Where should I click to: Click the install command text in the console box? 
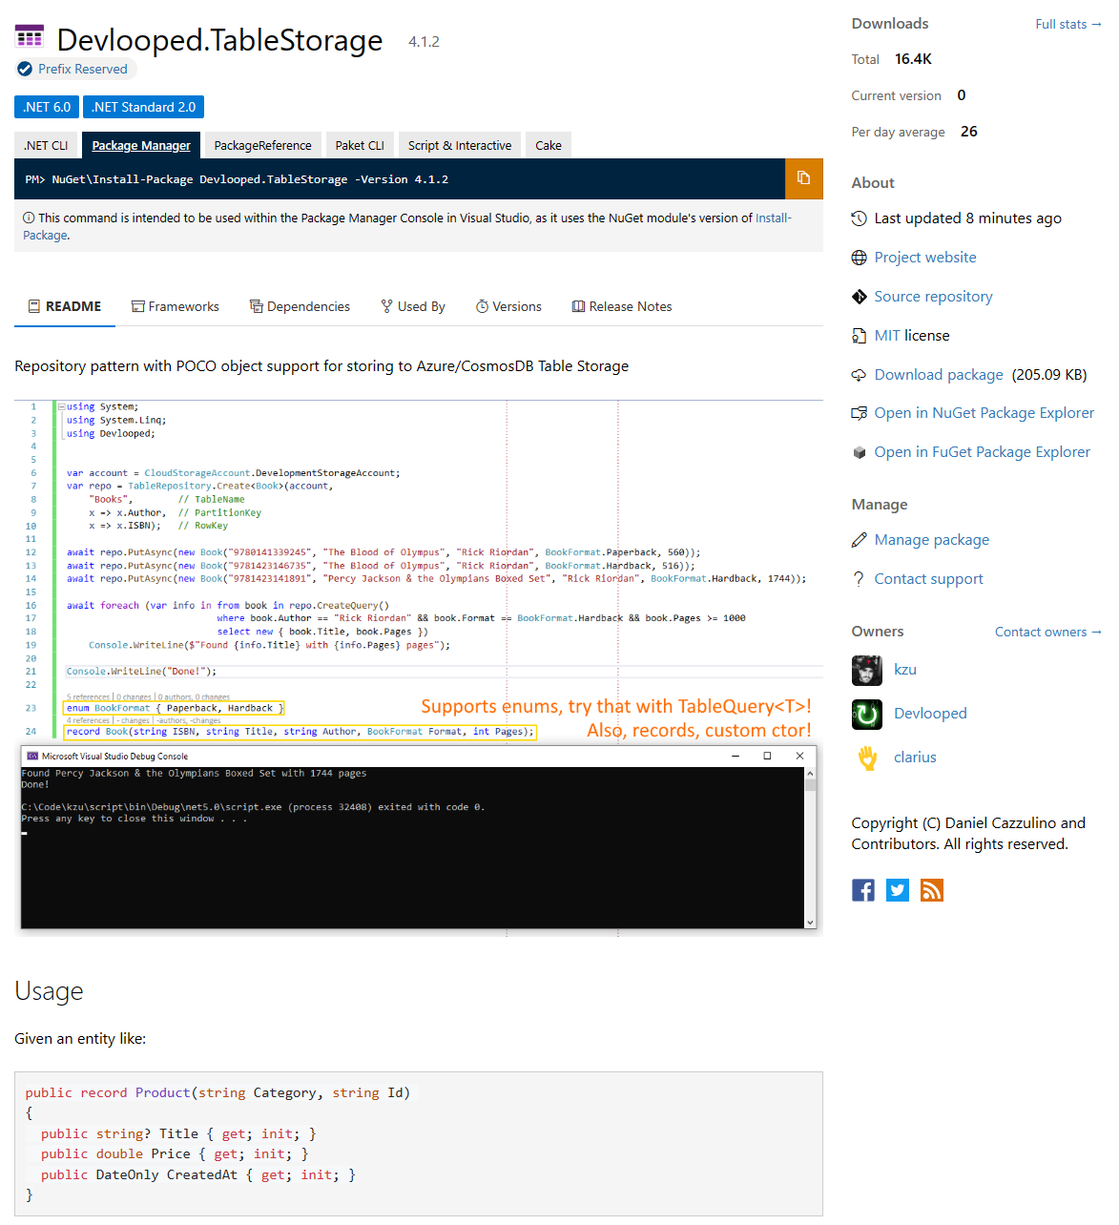(237, 179)
